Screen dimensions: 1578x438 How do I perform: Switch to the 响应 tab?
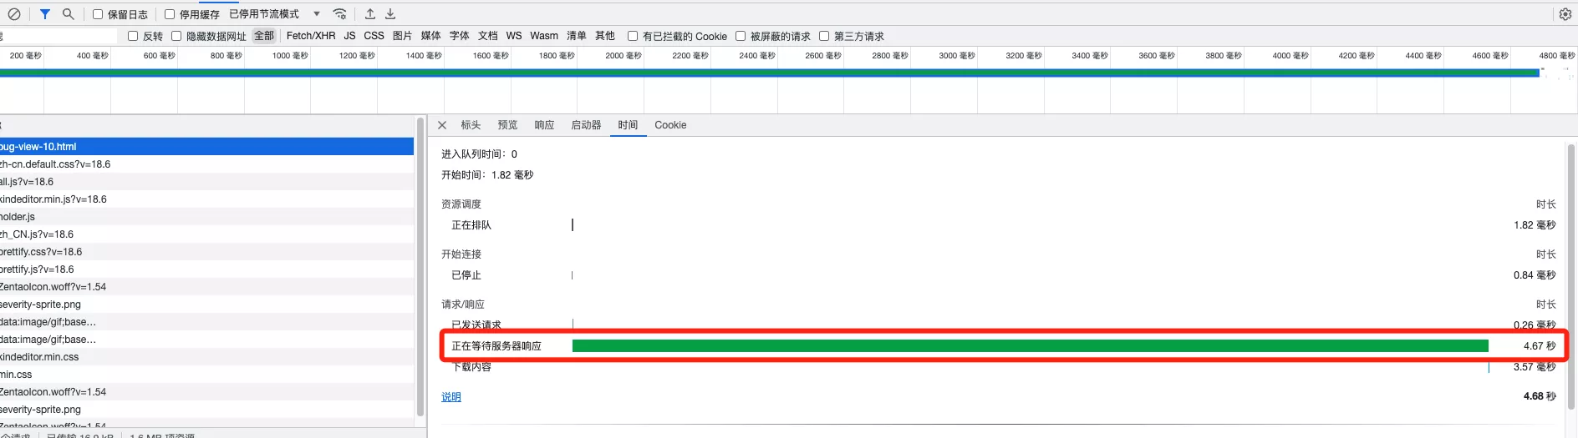544,125
